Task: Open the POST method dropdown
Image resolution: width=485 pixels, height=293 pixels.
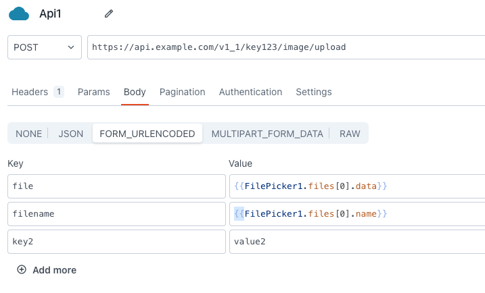Action: tap(45, 47)
